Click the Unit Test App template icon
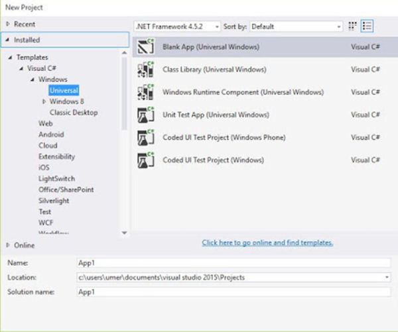Screen dimensions: 398x332 (146, 115)
